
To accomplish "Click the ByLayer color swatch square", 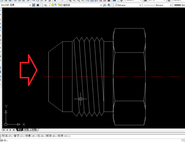I will click(x=116, y=5).
